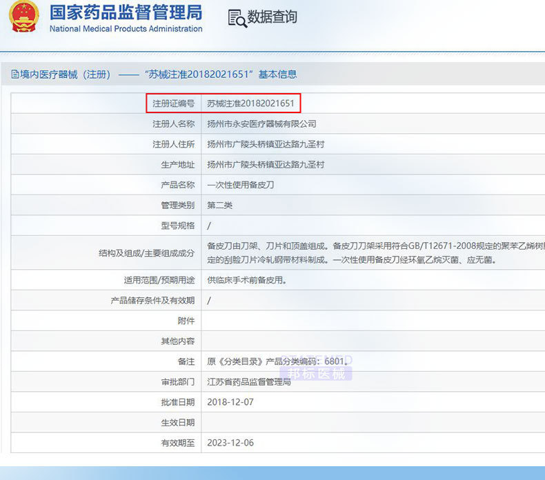Select approval date 2018-12-07

230,403
